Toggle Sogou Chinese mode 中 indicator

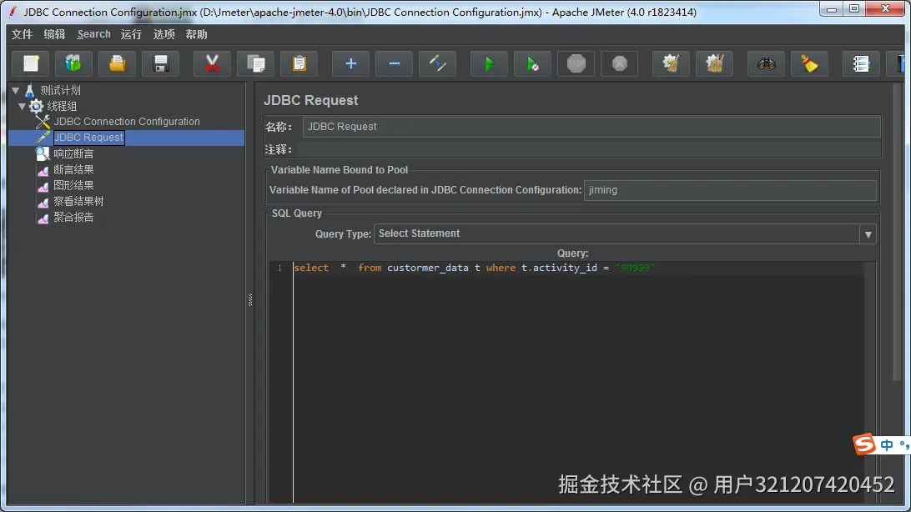click(887, 445)
